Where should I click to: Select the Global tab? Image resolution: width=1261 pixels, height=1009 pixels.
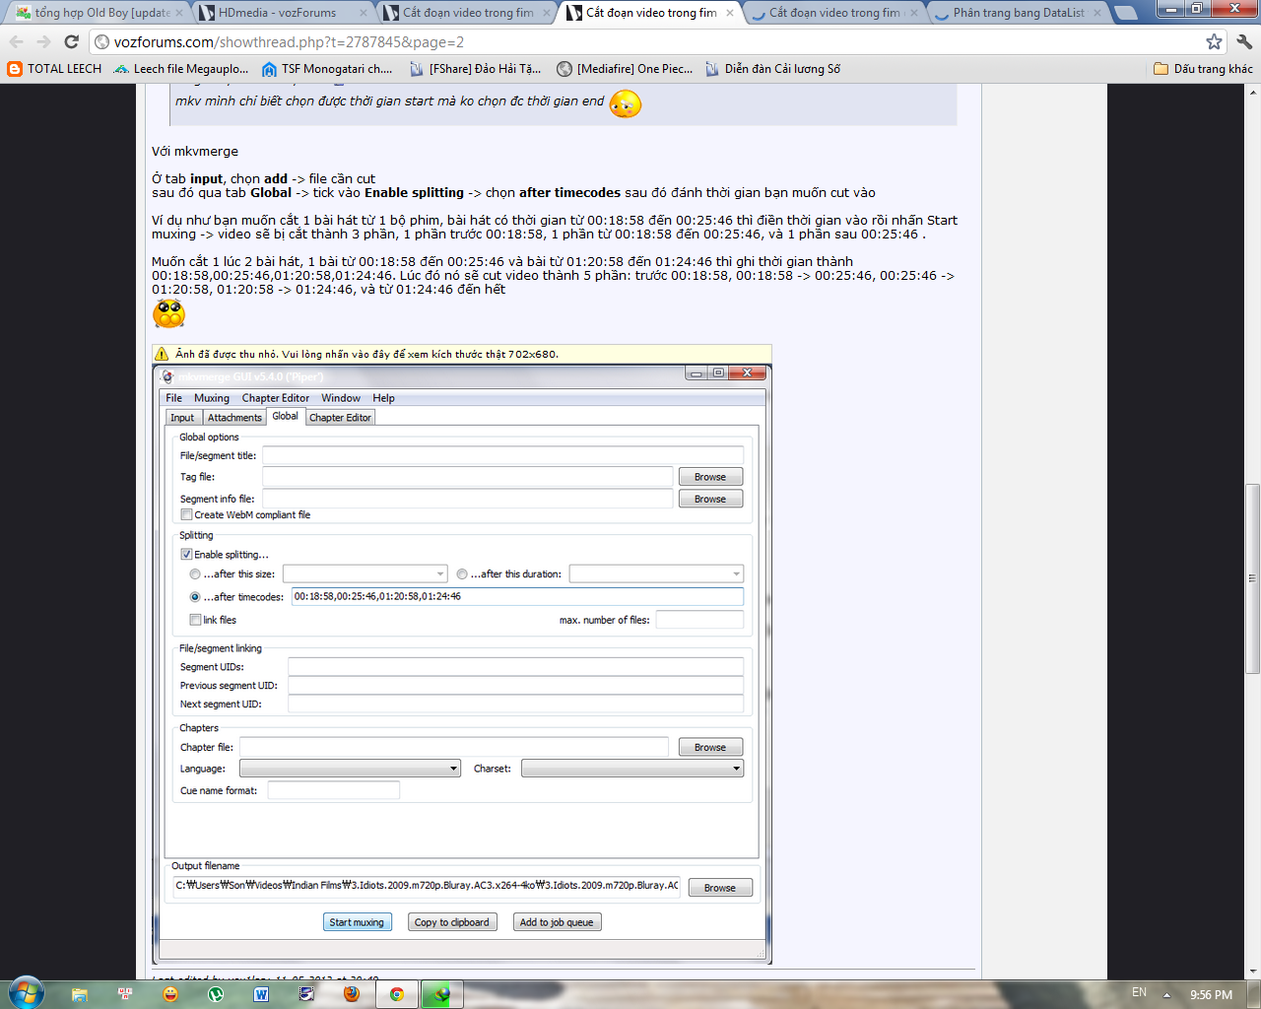click(x=286, y=416)
